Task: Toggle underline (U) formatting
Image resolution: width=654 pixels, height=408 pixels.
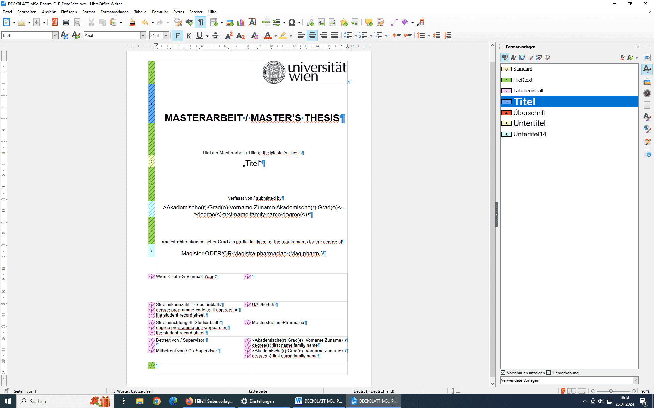Action: 200,35
